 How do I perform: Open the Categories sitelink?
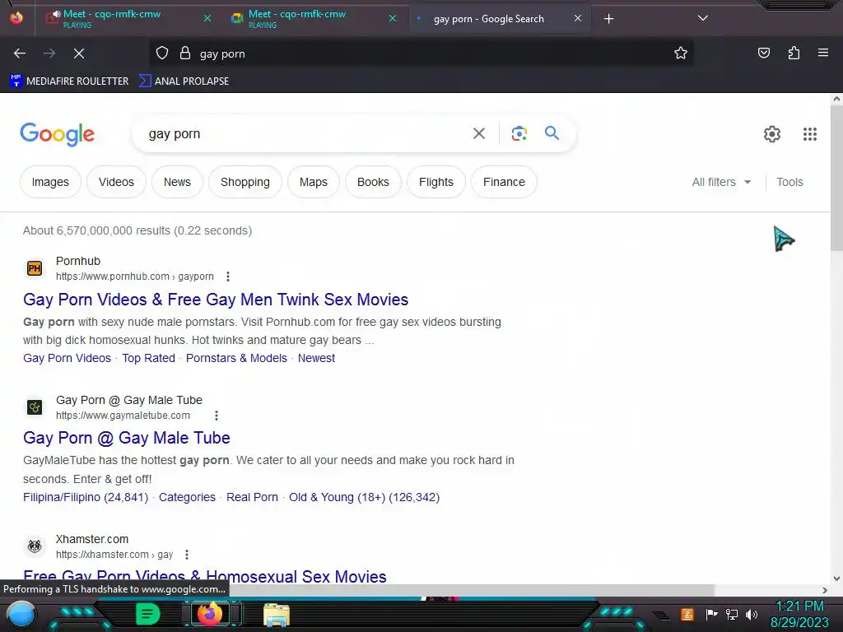pyautogui.click(x=187, y=497)
